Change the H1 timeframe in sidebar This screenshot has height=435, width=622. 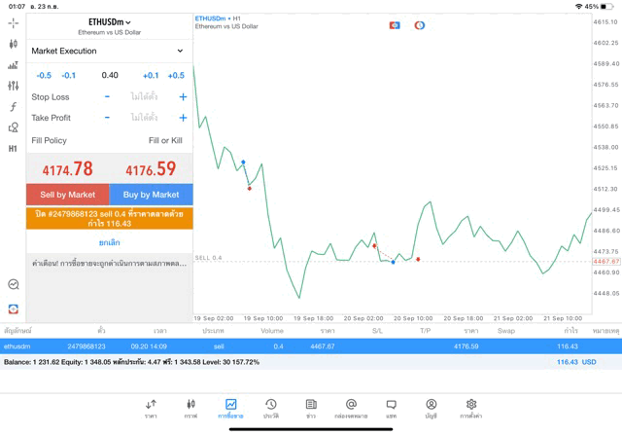(x=13, y=149)
